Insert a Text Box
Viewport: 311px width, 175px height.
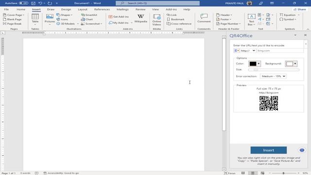pos(252,19)
